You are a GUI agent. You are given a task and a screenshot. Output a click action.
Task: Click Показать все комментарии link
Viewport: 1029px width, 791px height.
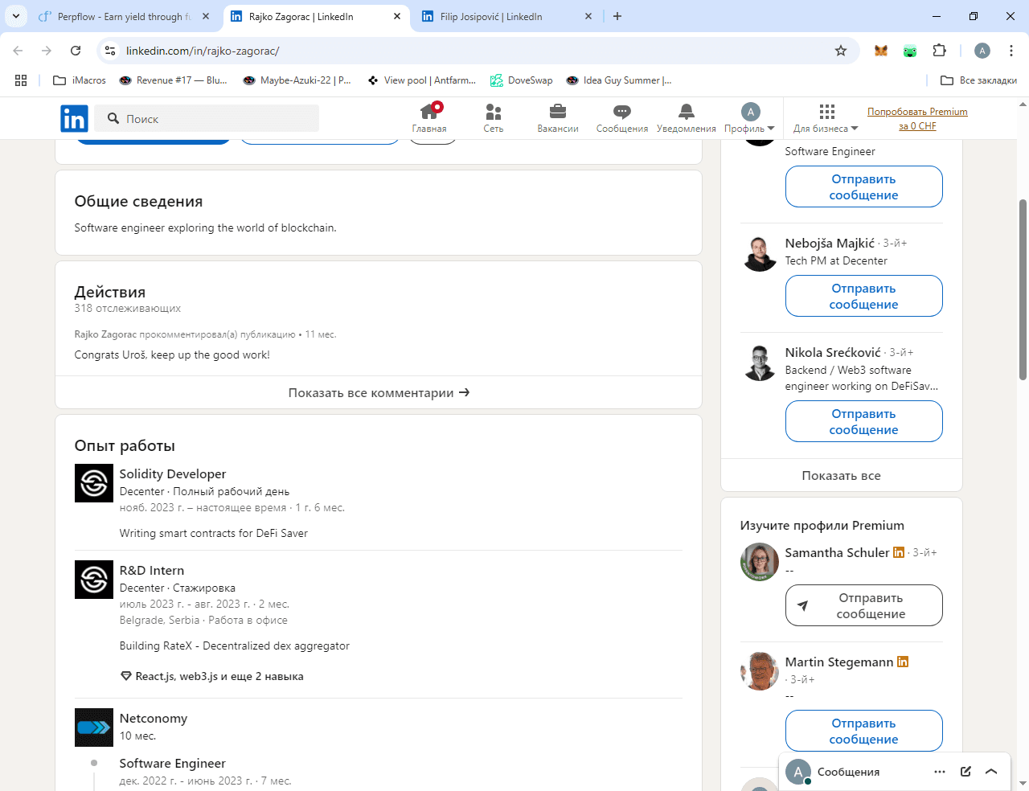(x=379, y=393)
